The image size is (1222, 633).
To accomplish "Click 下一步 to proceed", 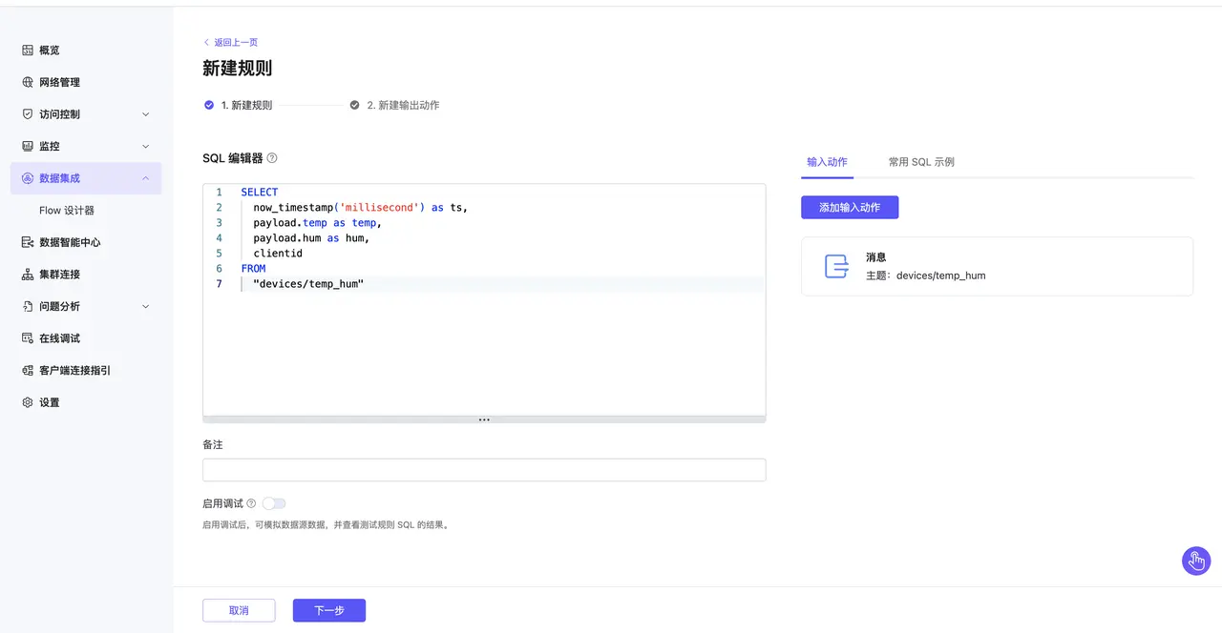I will click(x=328, y=610).
